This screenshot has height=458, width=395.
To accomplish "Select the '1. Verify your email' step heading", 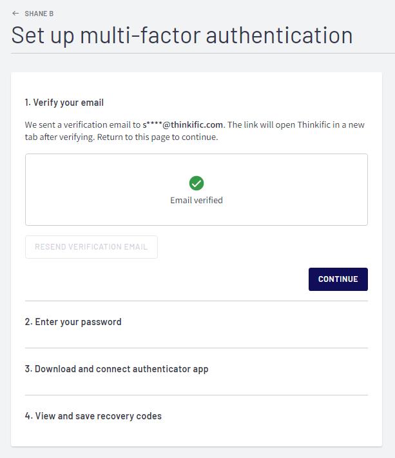I will tap(64, 103).
